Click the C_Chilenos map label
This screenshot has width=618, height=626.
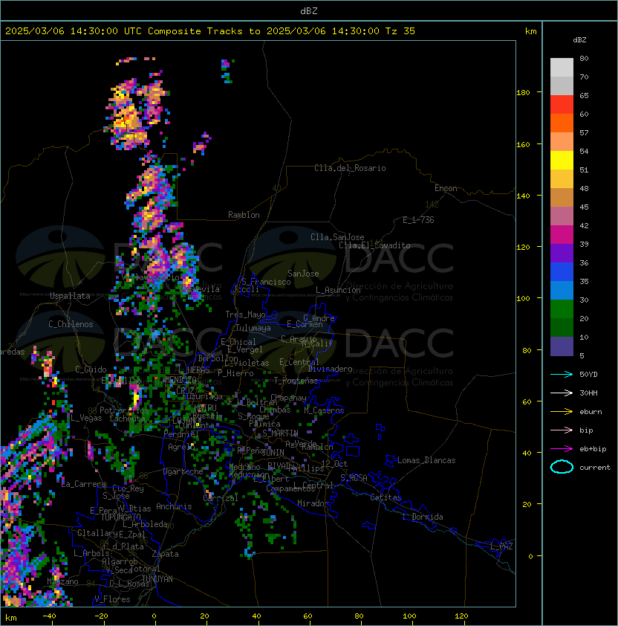[71, 324]
